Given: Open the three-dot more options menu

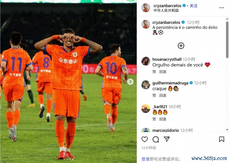Looking at the screenshot, I should click(x=222, y=8).
